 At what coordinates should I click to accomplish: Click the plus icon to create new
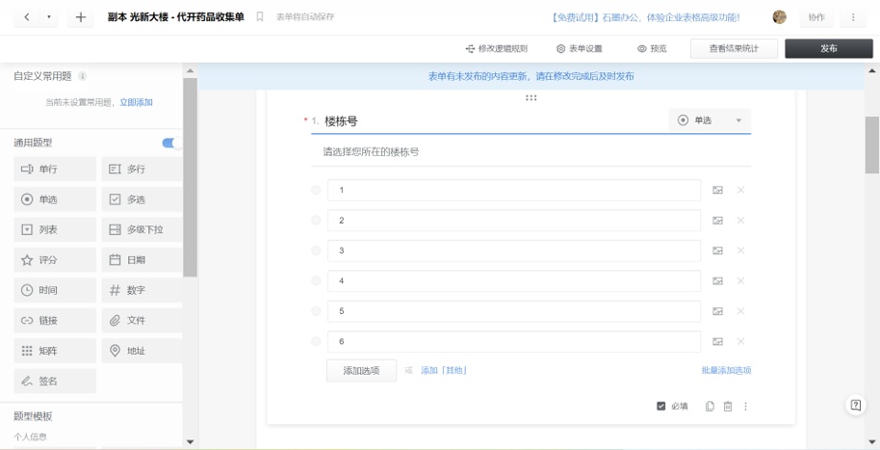click(81, 18)
